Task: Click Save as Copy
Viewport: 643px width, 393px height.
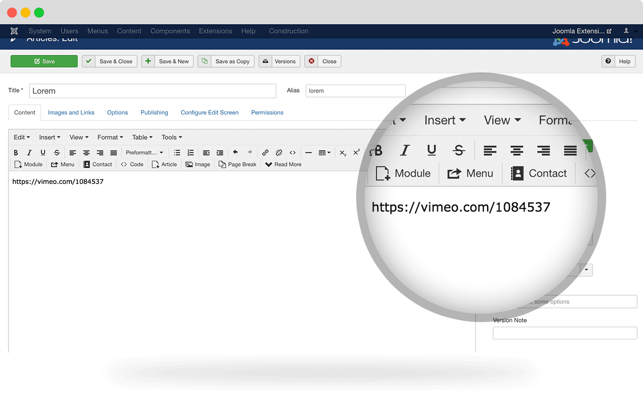Action: [226, 61]
